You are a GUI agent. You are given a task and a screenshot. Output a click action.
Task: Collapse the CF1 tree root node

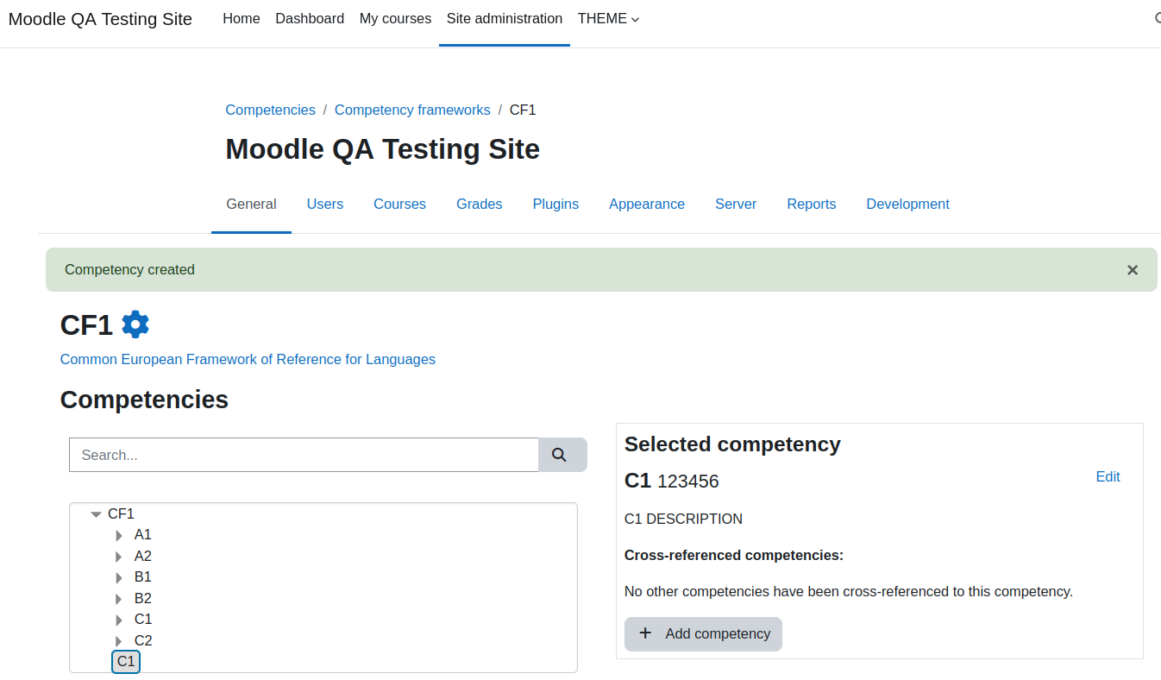(x=96, y=514)
